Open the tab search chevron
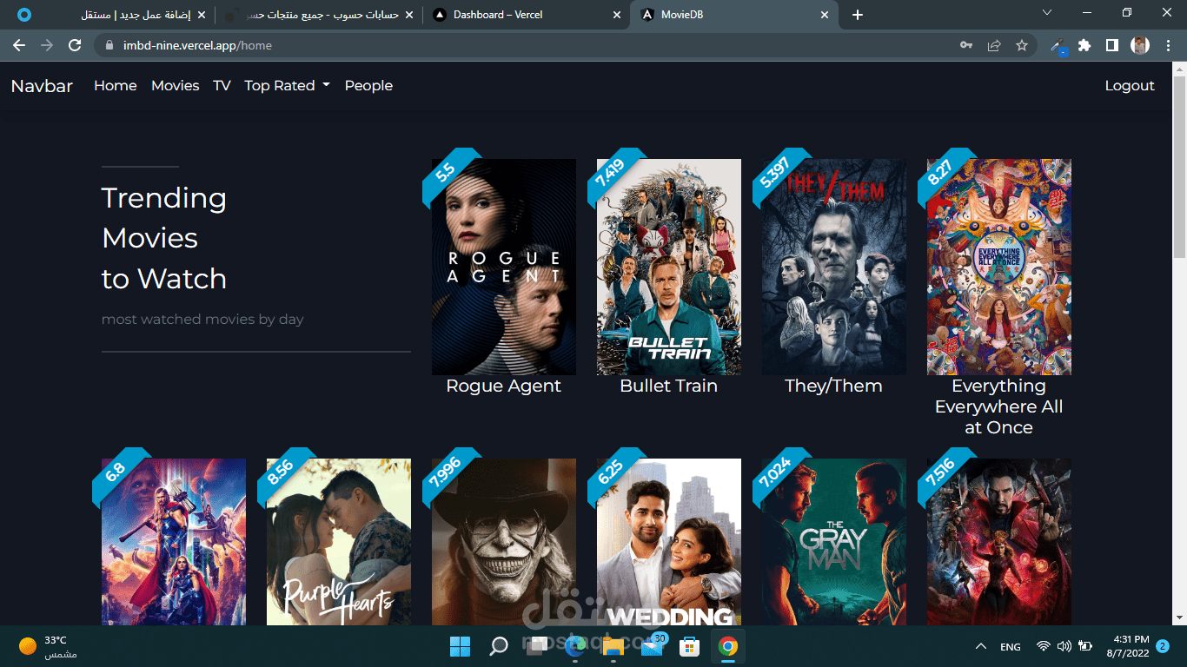The width and height of the screenshot is (1187, 667). click(1047, 13)
